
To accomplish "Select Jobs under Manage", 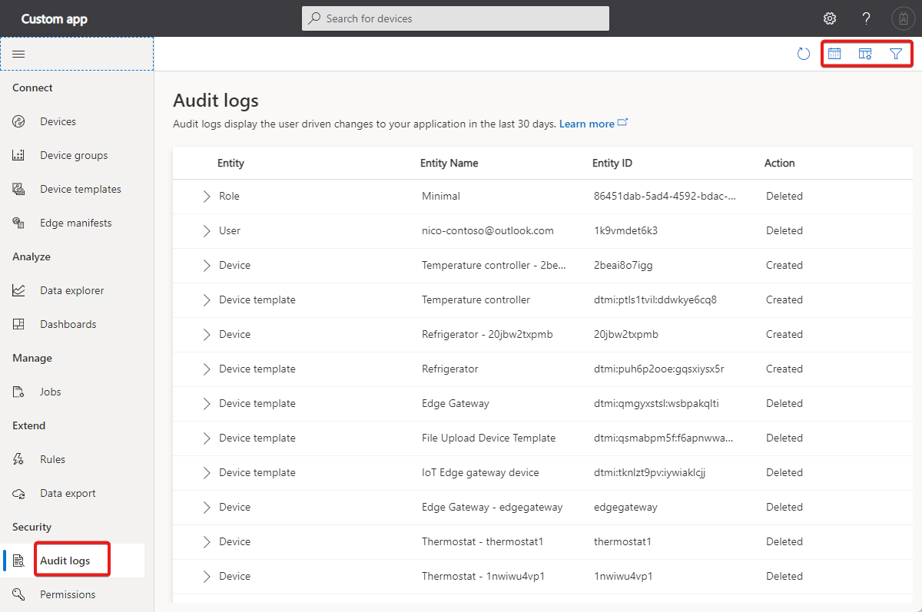I will pos(51,391).
